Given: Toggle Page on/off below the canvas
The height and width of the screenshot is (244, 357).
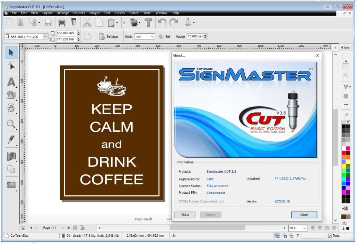Looking at the screenshot, I should pyautogui.click(x=144, y=219).
